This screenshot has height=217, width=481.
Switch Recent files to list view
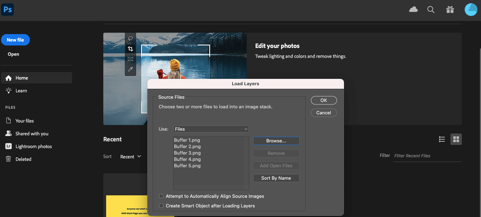pos(442,139)
